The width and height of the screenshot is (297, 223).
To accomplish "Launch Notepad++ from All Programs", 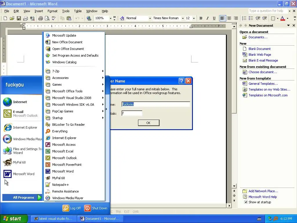I will (75, 185).
